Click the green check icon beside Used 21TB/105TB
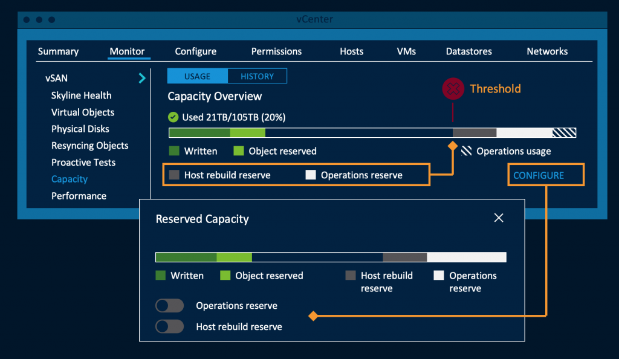 173,117
